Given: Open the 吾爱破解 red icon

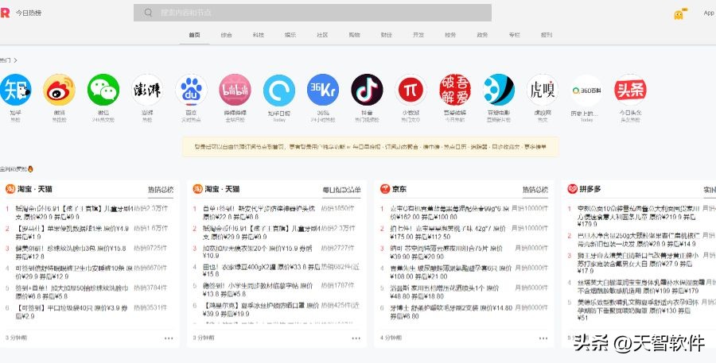Looking at the screenshot, I should point(455,90).
